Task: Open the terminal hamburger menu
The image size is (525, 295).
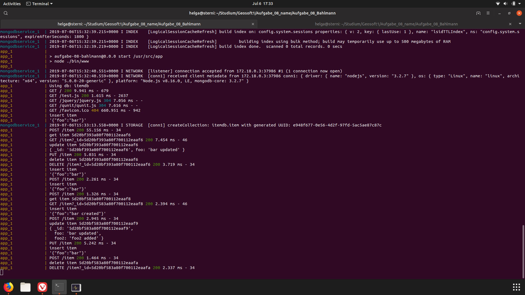Action: point(488,13)
